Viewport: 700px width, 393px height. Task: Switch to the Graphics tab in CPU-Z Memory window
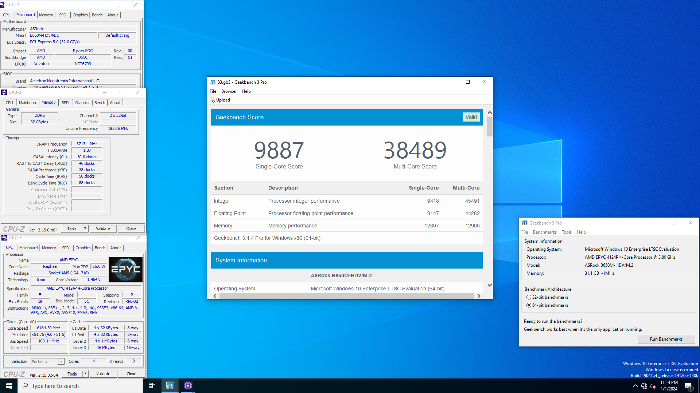pyautogui.click(x=83, y=103)
